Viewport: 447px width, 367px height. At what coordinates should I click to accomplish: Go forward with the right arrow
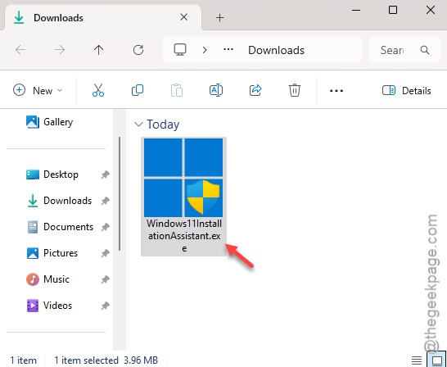(x=60, y=50)
